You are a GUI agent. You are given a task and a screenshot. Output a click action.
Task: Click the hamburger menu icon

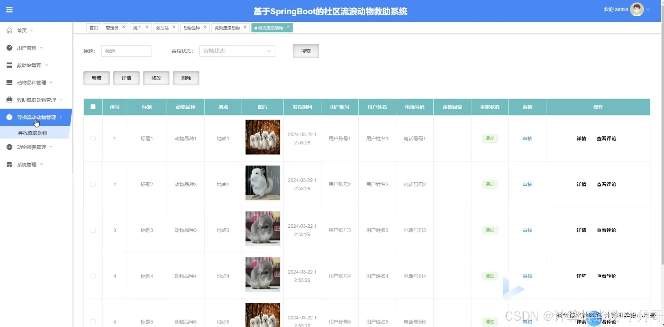coord(9,10)
